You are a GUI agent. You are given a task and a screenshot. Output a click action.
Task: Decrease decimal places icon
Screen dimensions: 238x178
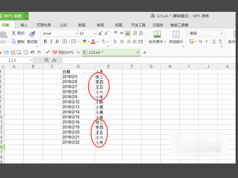tap(220, 42)
